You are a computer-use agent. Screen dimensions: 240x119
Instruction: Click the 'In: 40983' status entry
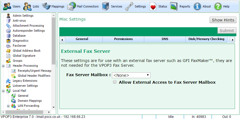click(199, 117)
